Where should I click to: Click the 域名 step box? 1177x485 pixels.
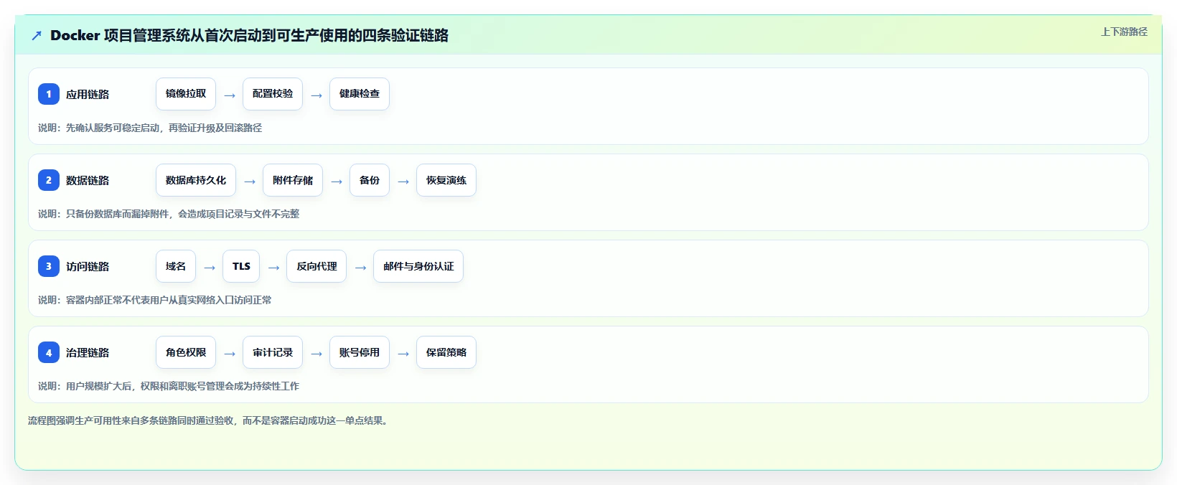pos(176,266)
